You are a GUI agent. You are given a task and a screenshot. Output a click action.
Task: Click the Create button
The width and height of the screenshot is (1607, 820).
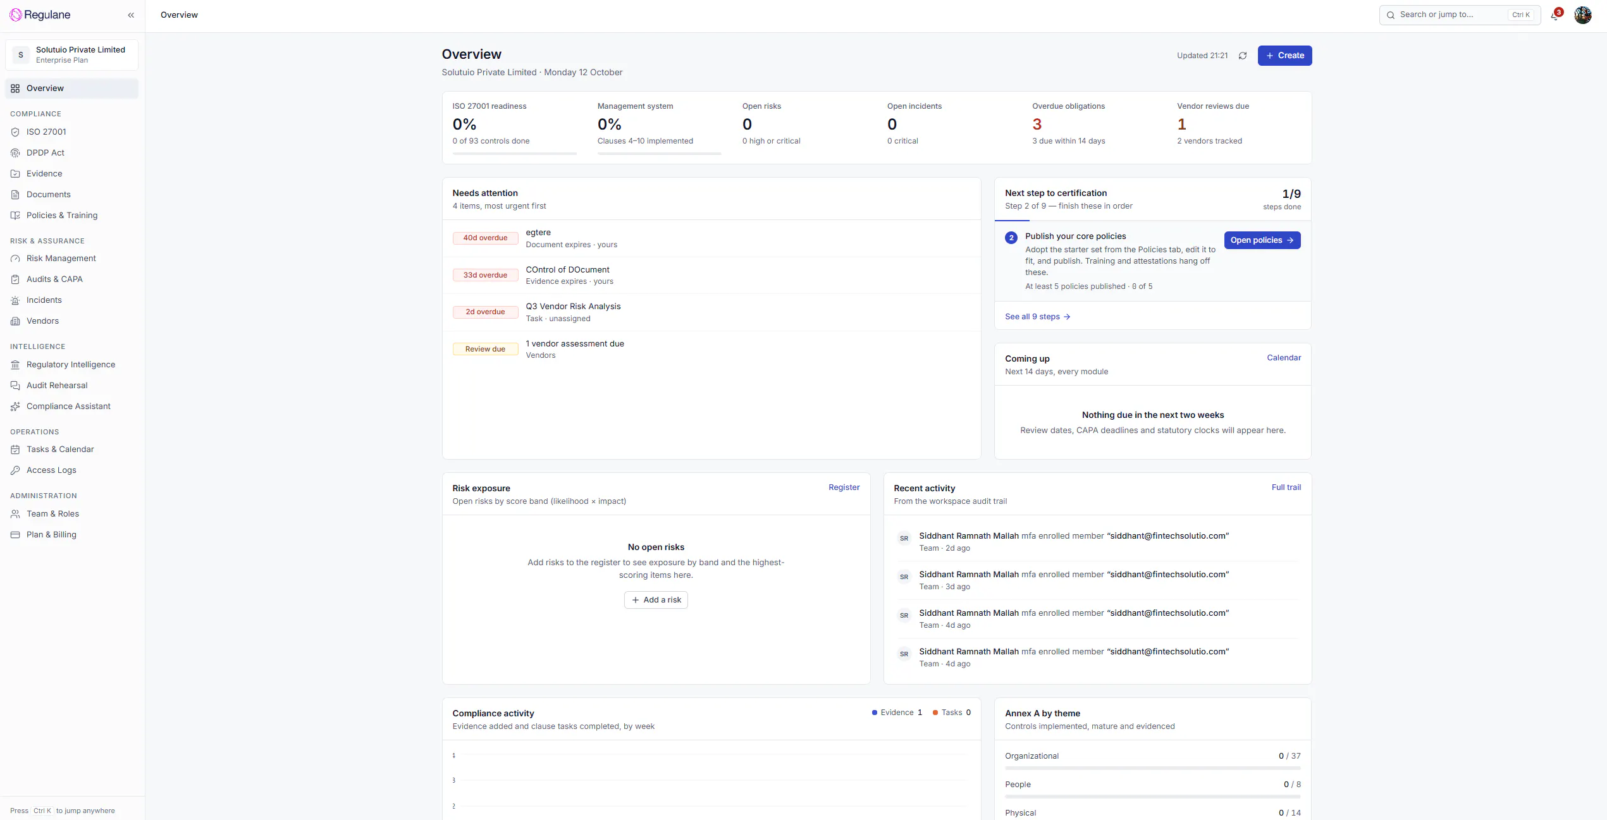coord(1284,56)
